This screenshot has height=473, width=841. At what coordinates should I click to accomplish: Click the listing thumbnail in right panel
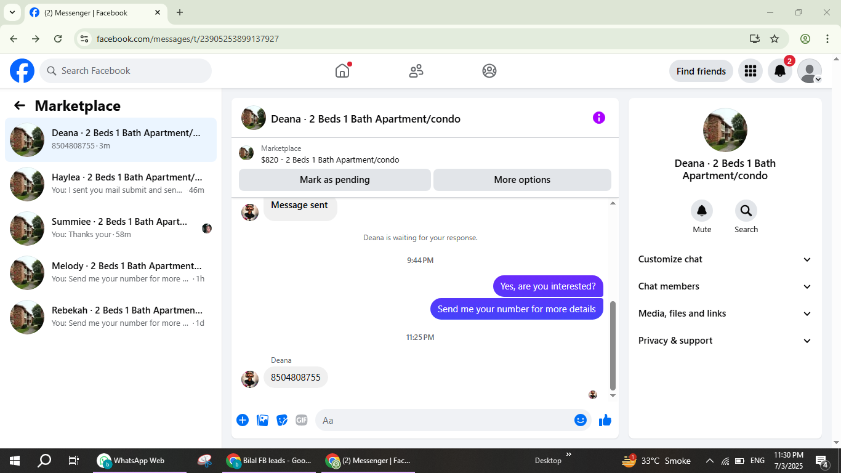coord(725,131)
